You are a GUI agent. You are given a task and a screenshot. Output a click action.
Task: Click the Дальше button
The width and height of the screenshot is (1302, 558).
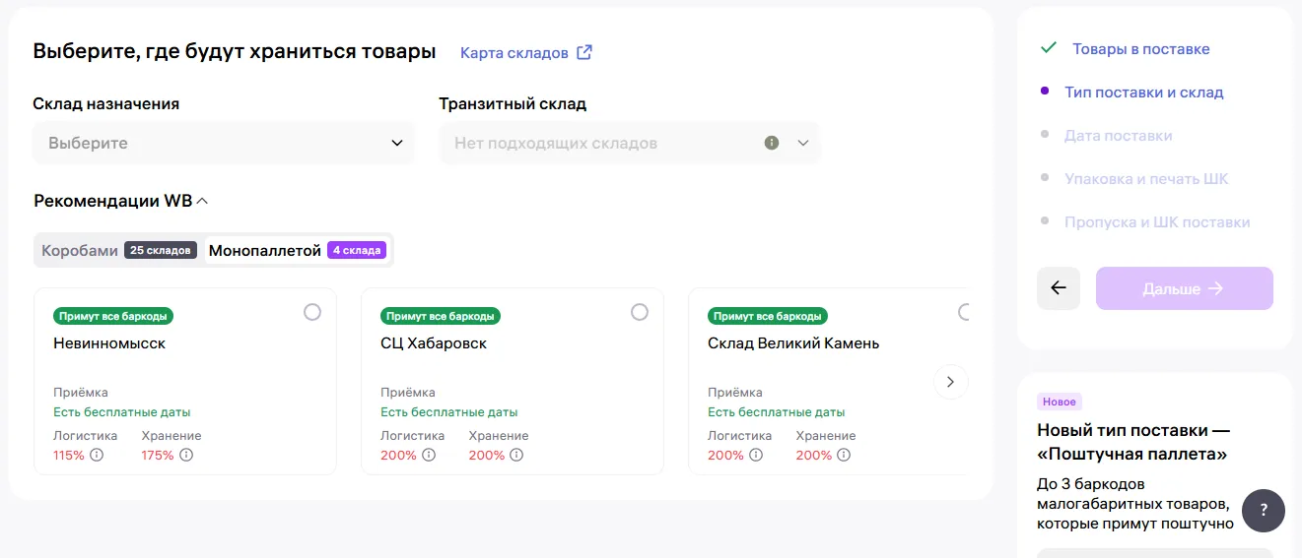tap(1185, 288)
